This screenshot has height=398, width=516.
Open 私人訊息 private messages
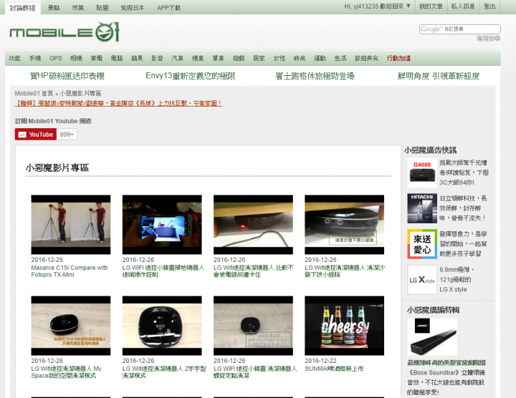click(463, 6)
